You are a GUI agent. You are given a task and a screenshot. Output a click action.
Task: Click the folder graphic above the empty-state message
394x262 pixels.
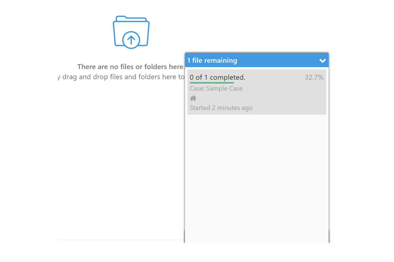point(131,32)
